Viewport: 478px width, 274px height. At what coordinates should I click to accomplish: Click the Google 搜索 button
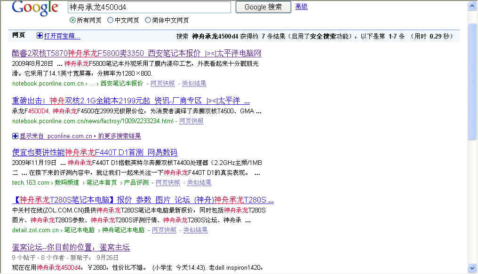[263, 7]
